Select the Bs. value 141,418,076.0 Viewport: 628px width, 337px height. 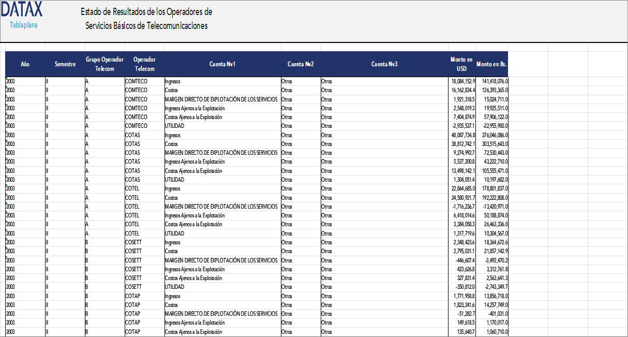[492, 81]
